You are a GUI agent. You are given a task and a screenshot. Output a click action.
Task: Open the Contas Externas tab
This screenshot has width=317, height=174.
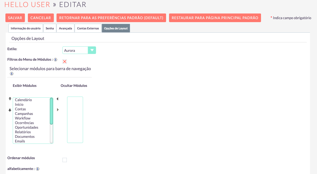click(88, 28)
